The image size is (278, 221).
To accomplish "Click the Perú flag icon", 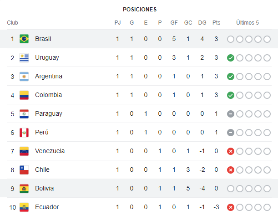I will point(24,132).
